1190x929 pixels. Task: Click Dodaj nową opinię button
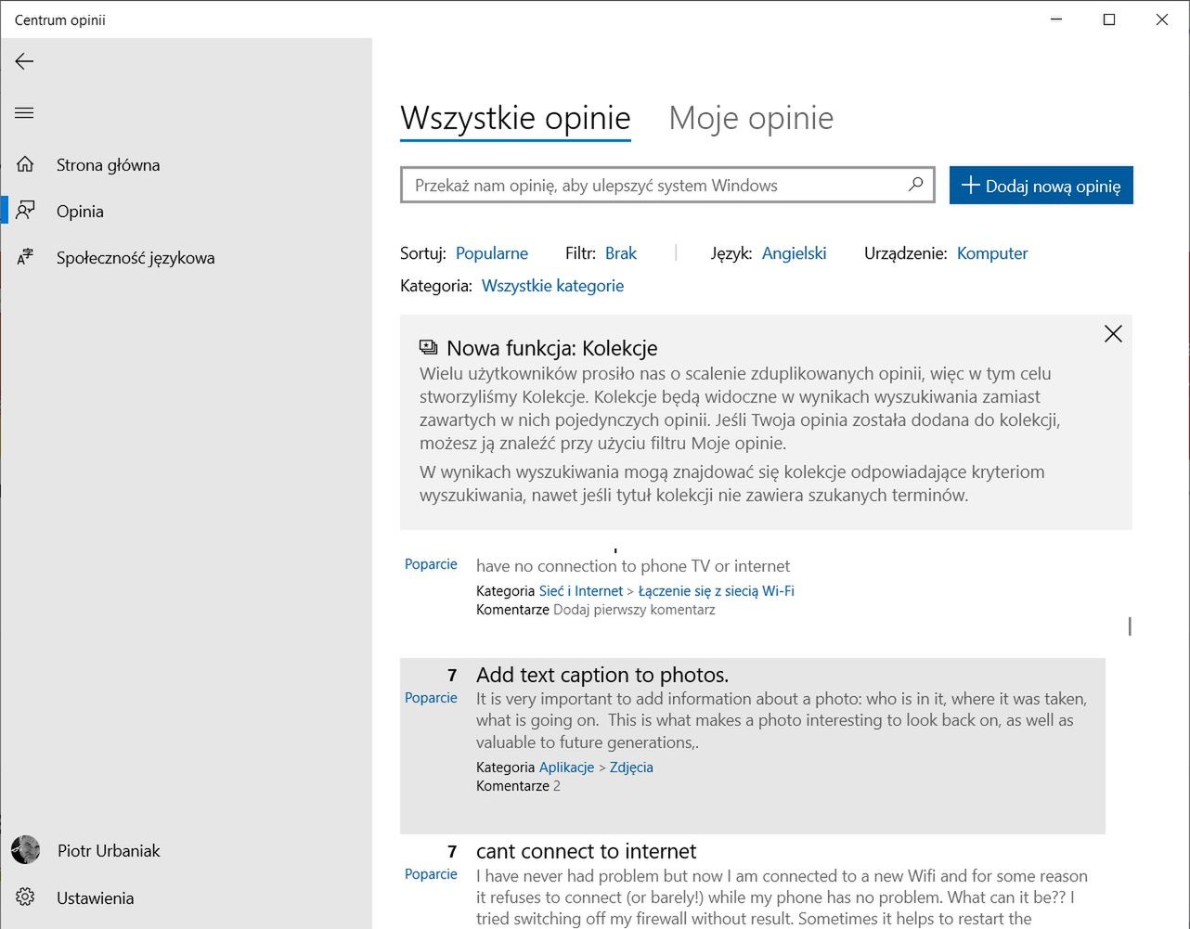tap(1041, 186)
